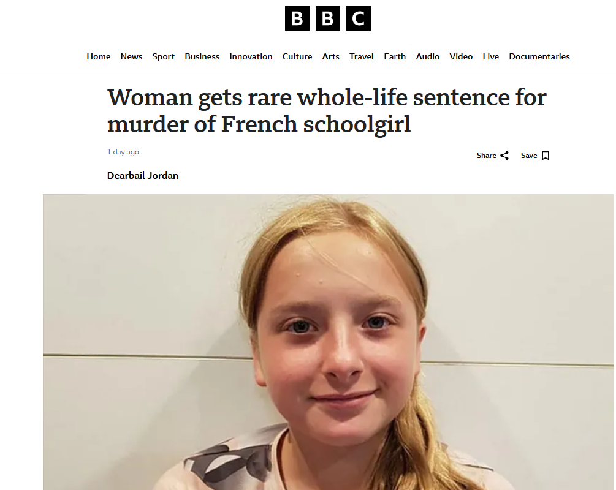Open the Audio section
This screenshot has width=616, height=490.
click(428, 56)
